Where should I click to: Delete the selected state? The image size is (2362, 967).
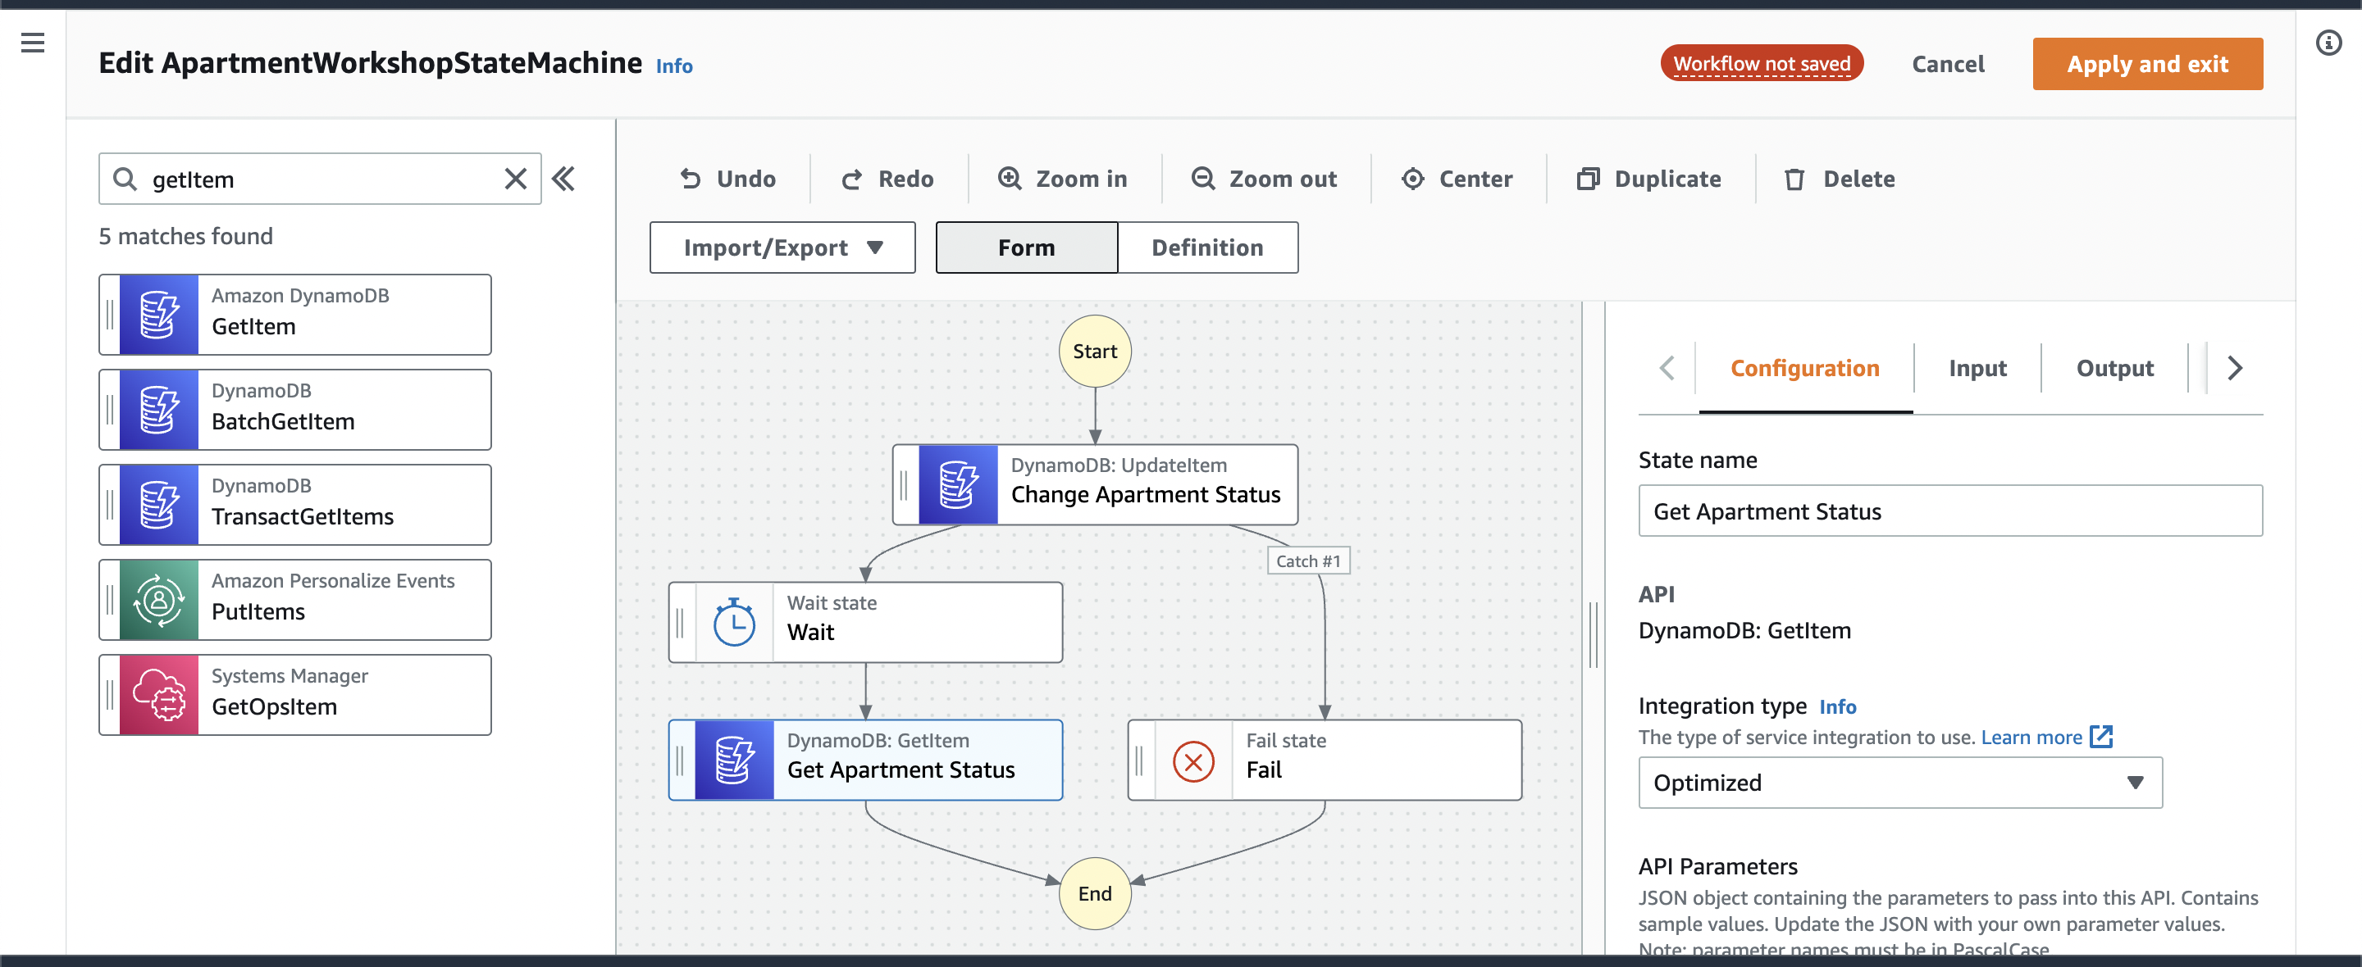(x=1840, y=179)
